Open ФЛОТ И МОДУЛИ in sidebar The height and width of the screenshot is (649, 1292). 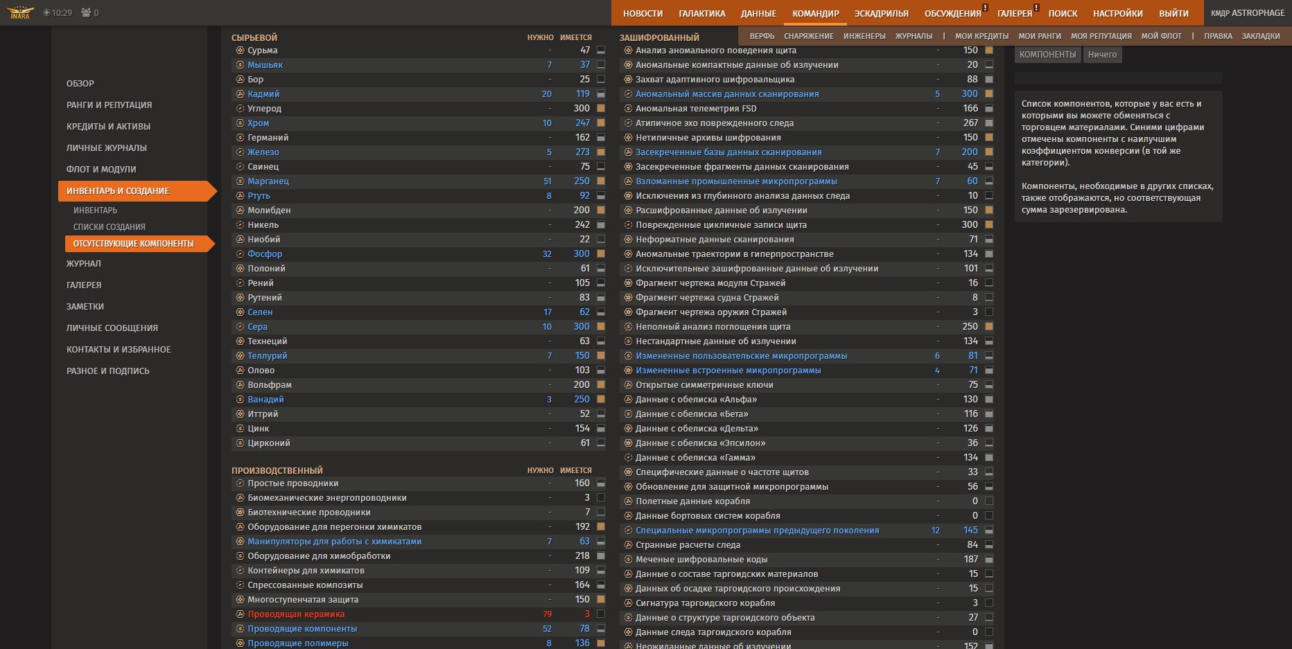(101, 169)
